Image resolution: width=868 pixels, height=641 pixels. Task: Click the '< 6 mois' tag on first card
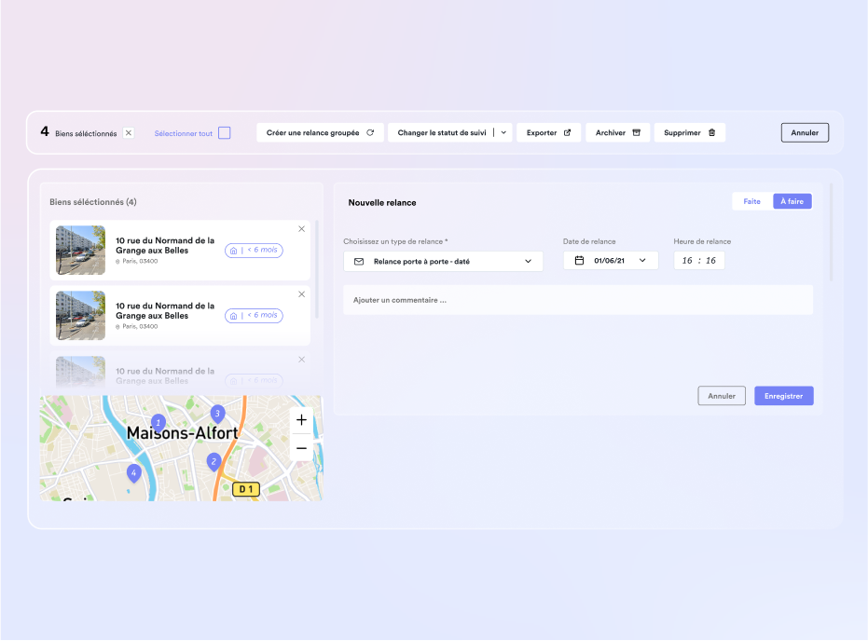point(255,250)
